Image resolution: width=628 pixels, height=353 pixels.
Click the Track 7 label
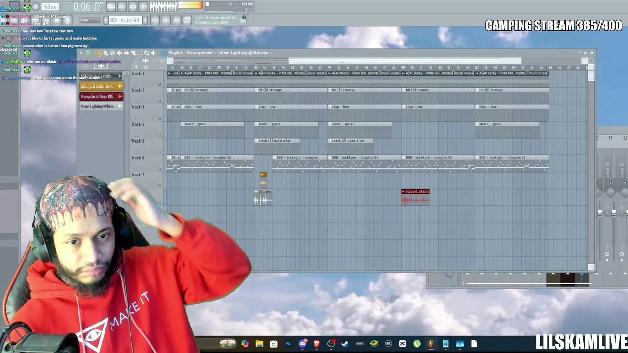tap(138, 175)
